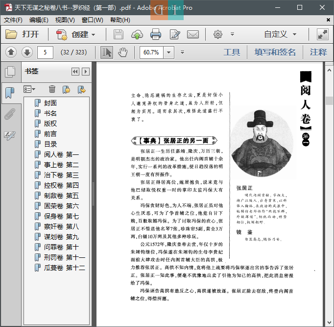Expand the 创建 dropdown arrow
The image size is (334, 327).
click(x=94, y=34)
